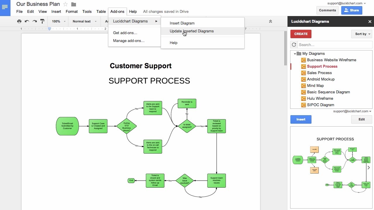The width and height of the screenshot is (374, 210).
Task: Click the Add-ons menu
Action: (x=117, y=12)
